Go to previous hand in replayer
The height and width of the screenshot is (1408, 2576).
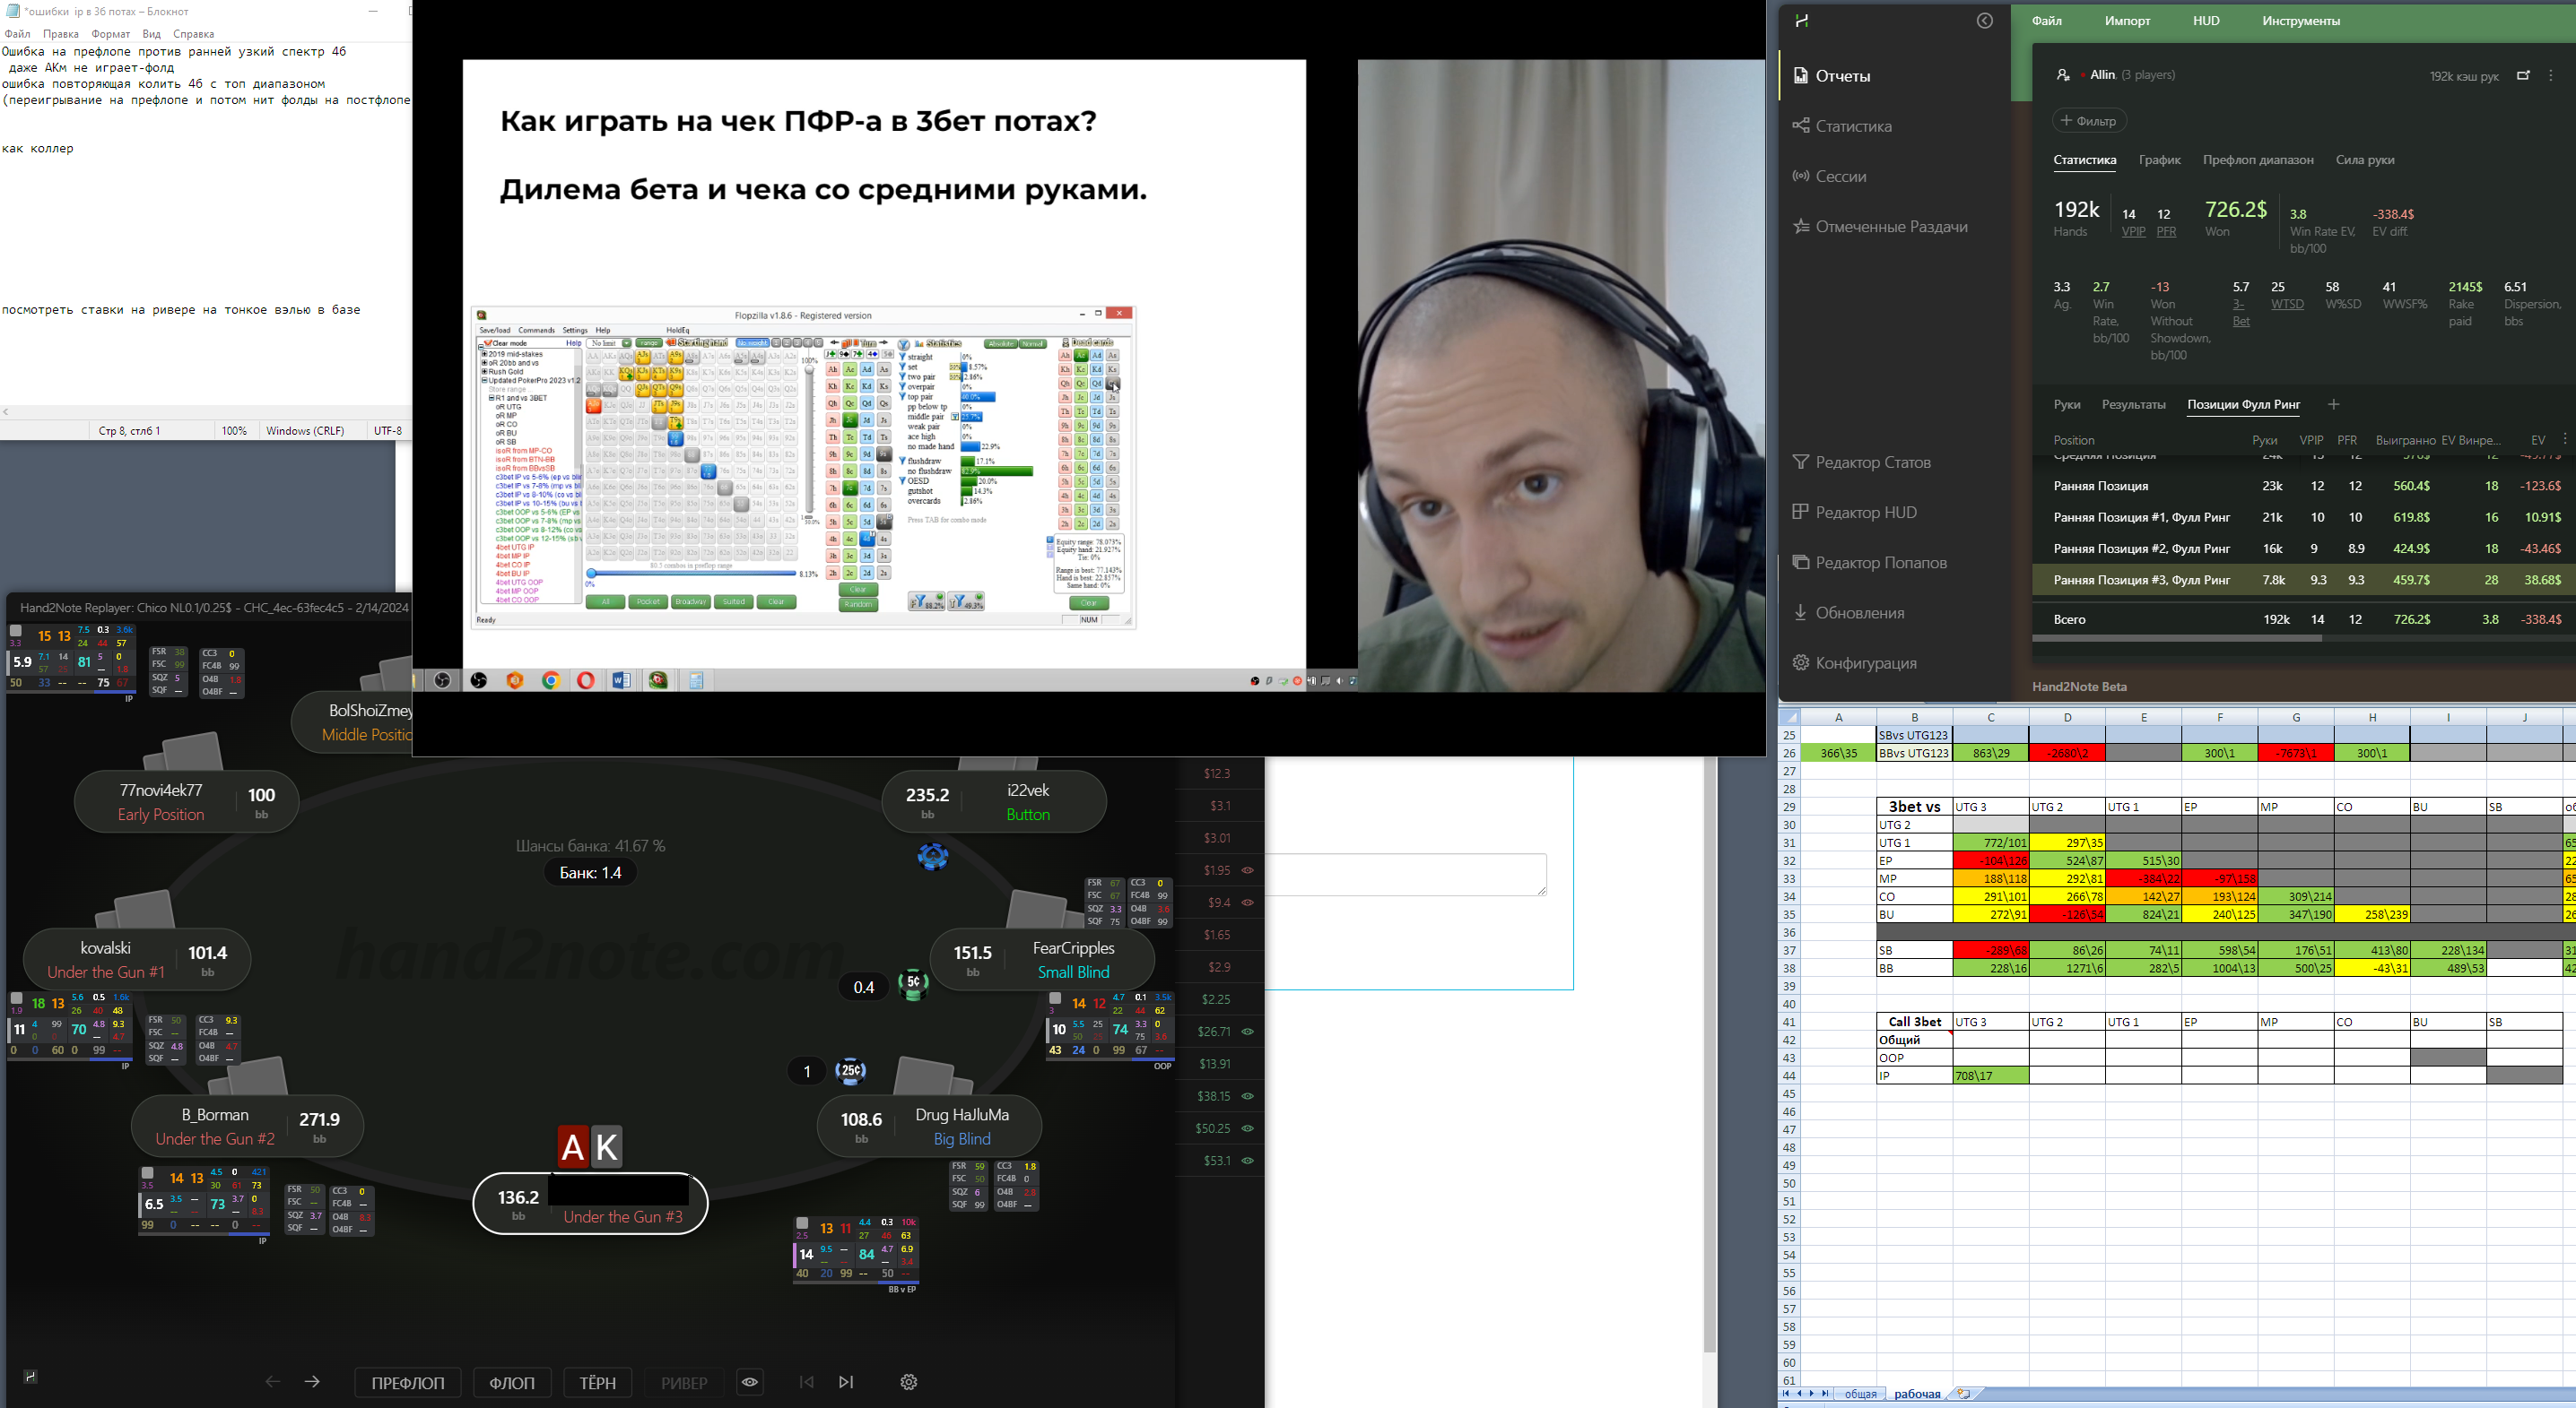click(806, 1381)
